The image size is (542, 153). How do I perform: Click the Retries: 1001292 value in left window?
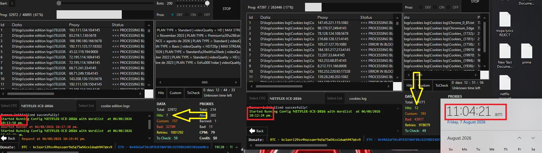pyautogui.click(x=177, y=132)
